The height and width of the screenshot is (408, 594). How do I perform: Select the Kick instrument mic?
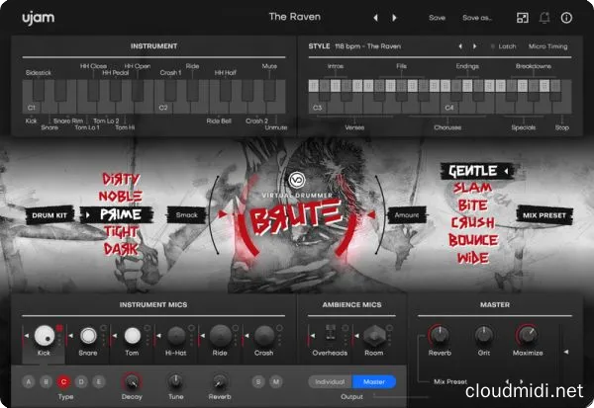[45, 336]
